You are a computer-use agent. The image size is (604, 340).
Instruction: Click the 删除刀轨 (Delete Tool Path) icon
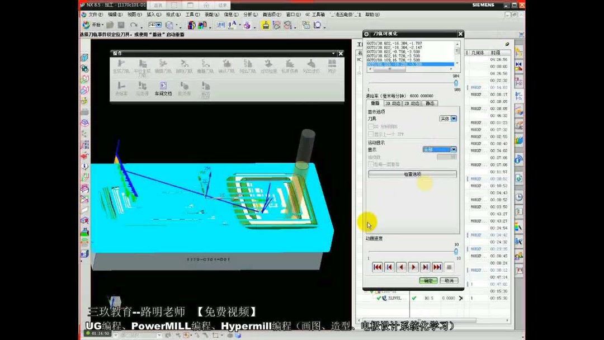point(183,64)
